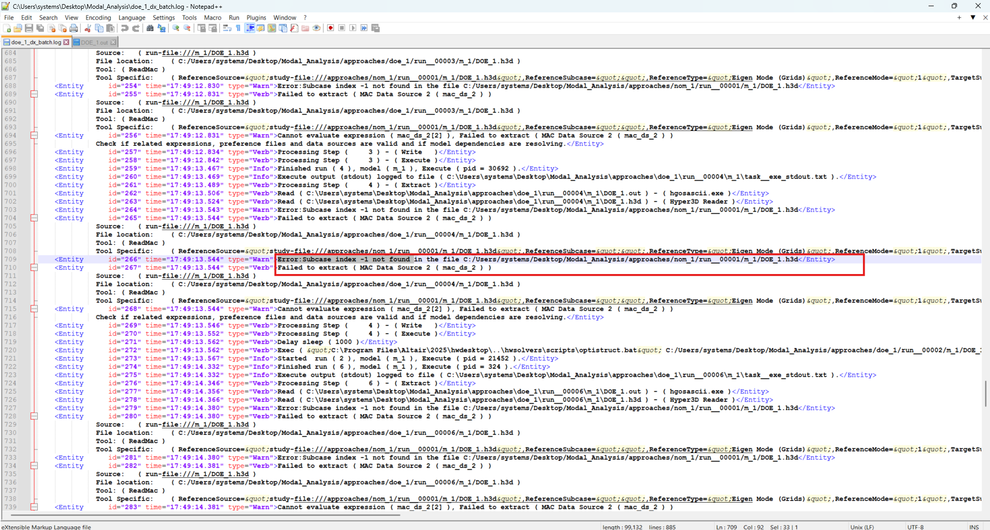Copy the selection using the Copy icon

pos(99,28)
